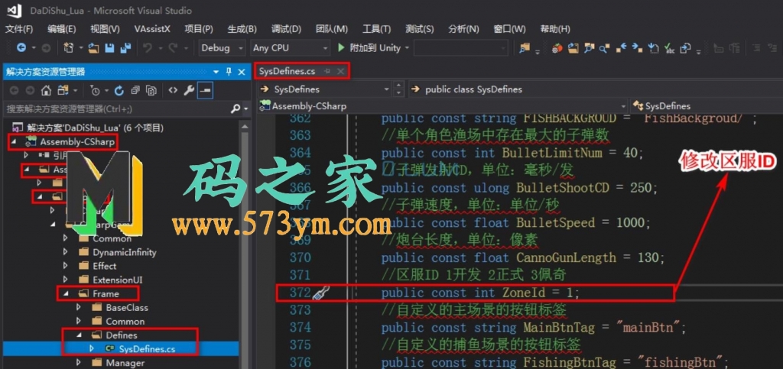Click the Show All Files icon
The image size is (783, 369).
(x=151, y=90)
